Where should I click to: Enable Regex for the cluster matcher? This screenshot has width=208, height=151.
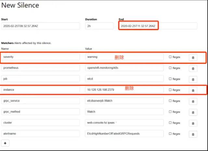(x=170, y=123)
